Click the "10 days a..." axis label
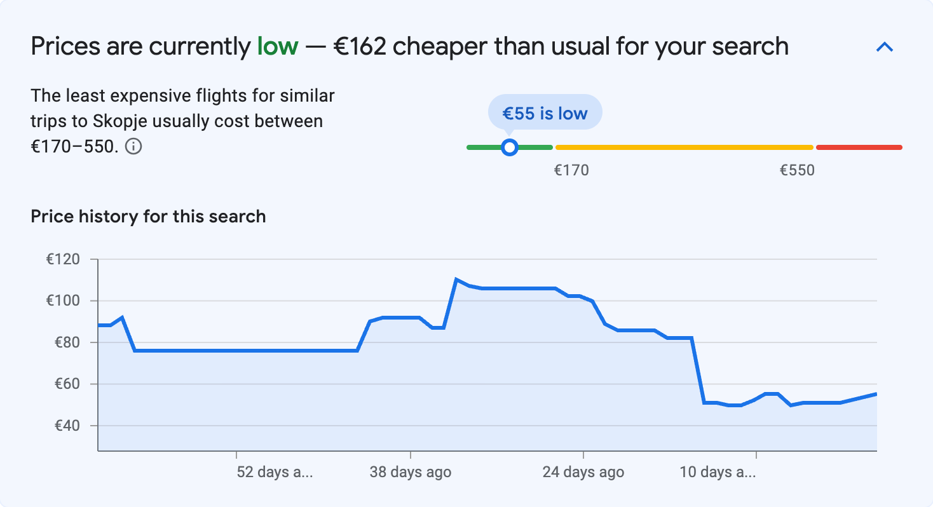The width and height of the screenshot is (933, 507). pos(718,473)
